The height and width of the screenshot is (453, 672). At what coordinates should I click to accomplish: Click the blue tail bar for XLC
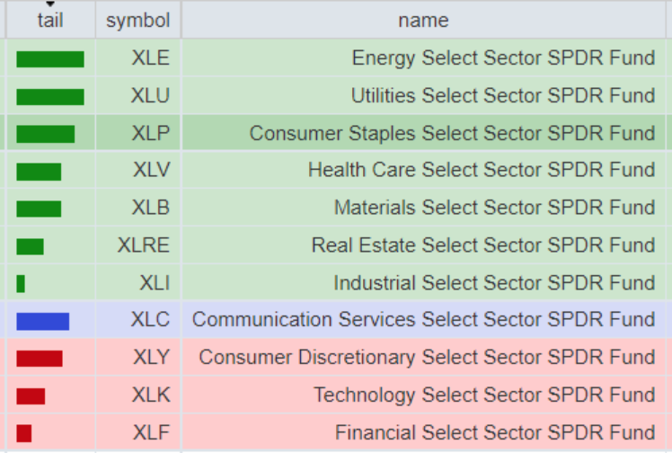coord(42,321)
